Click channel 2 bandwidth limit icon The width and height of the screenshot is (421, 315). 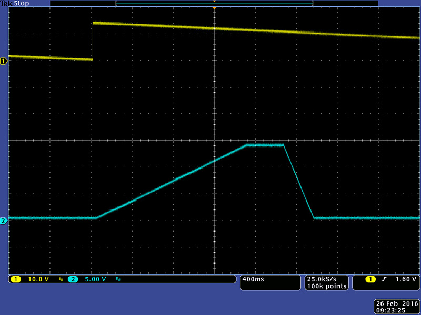117,280
